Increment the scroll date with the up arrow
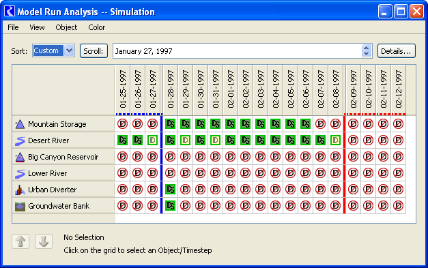This screenshot has width=428, height=268. (367, 48)
